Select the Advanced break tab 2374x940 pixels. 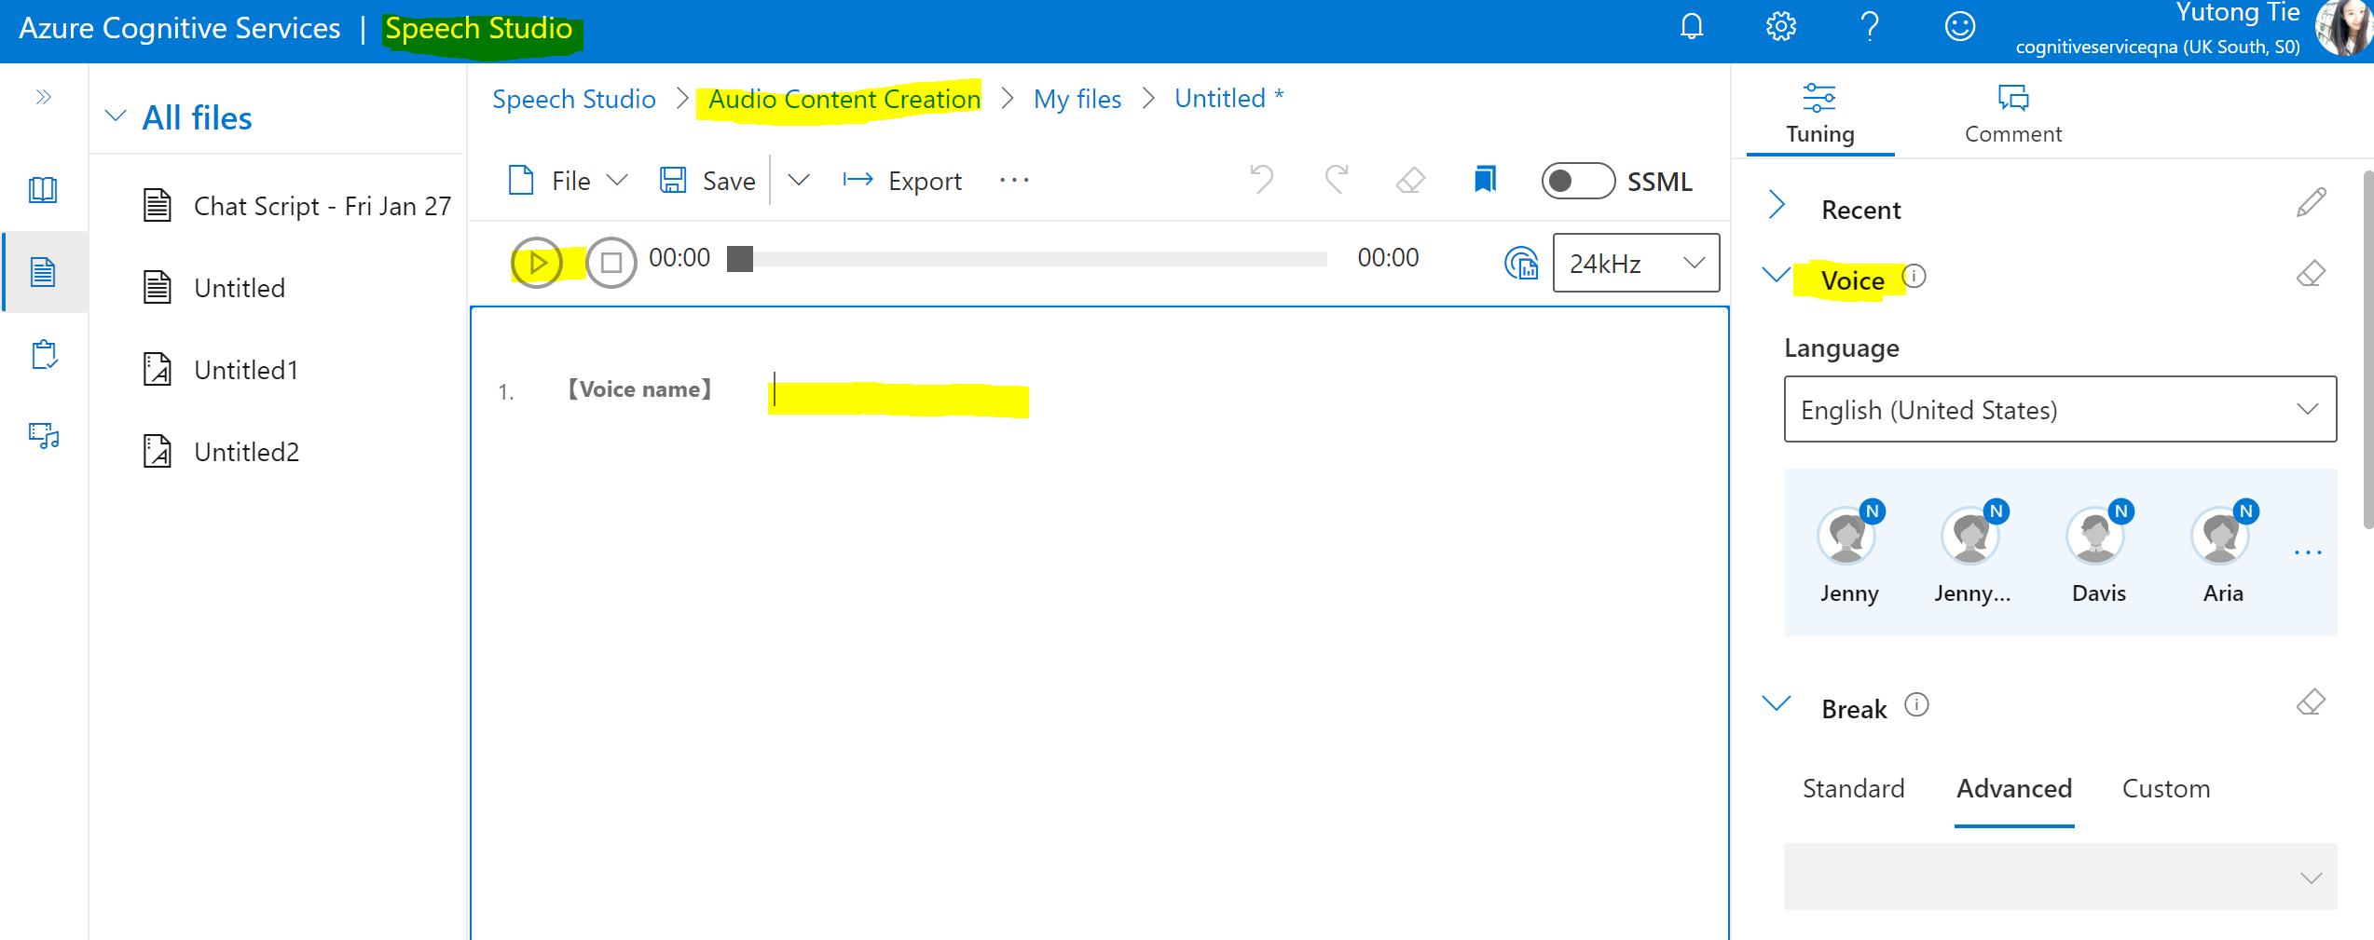pyautogui.click(x=2013, y=789)
